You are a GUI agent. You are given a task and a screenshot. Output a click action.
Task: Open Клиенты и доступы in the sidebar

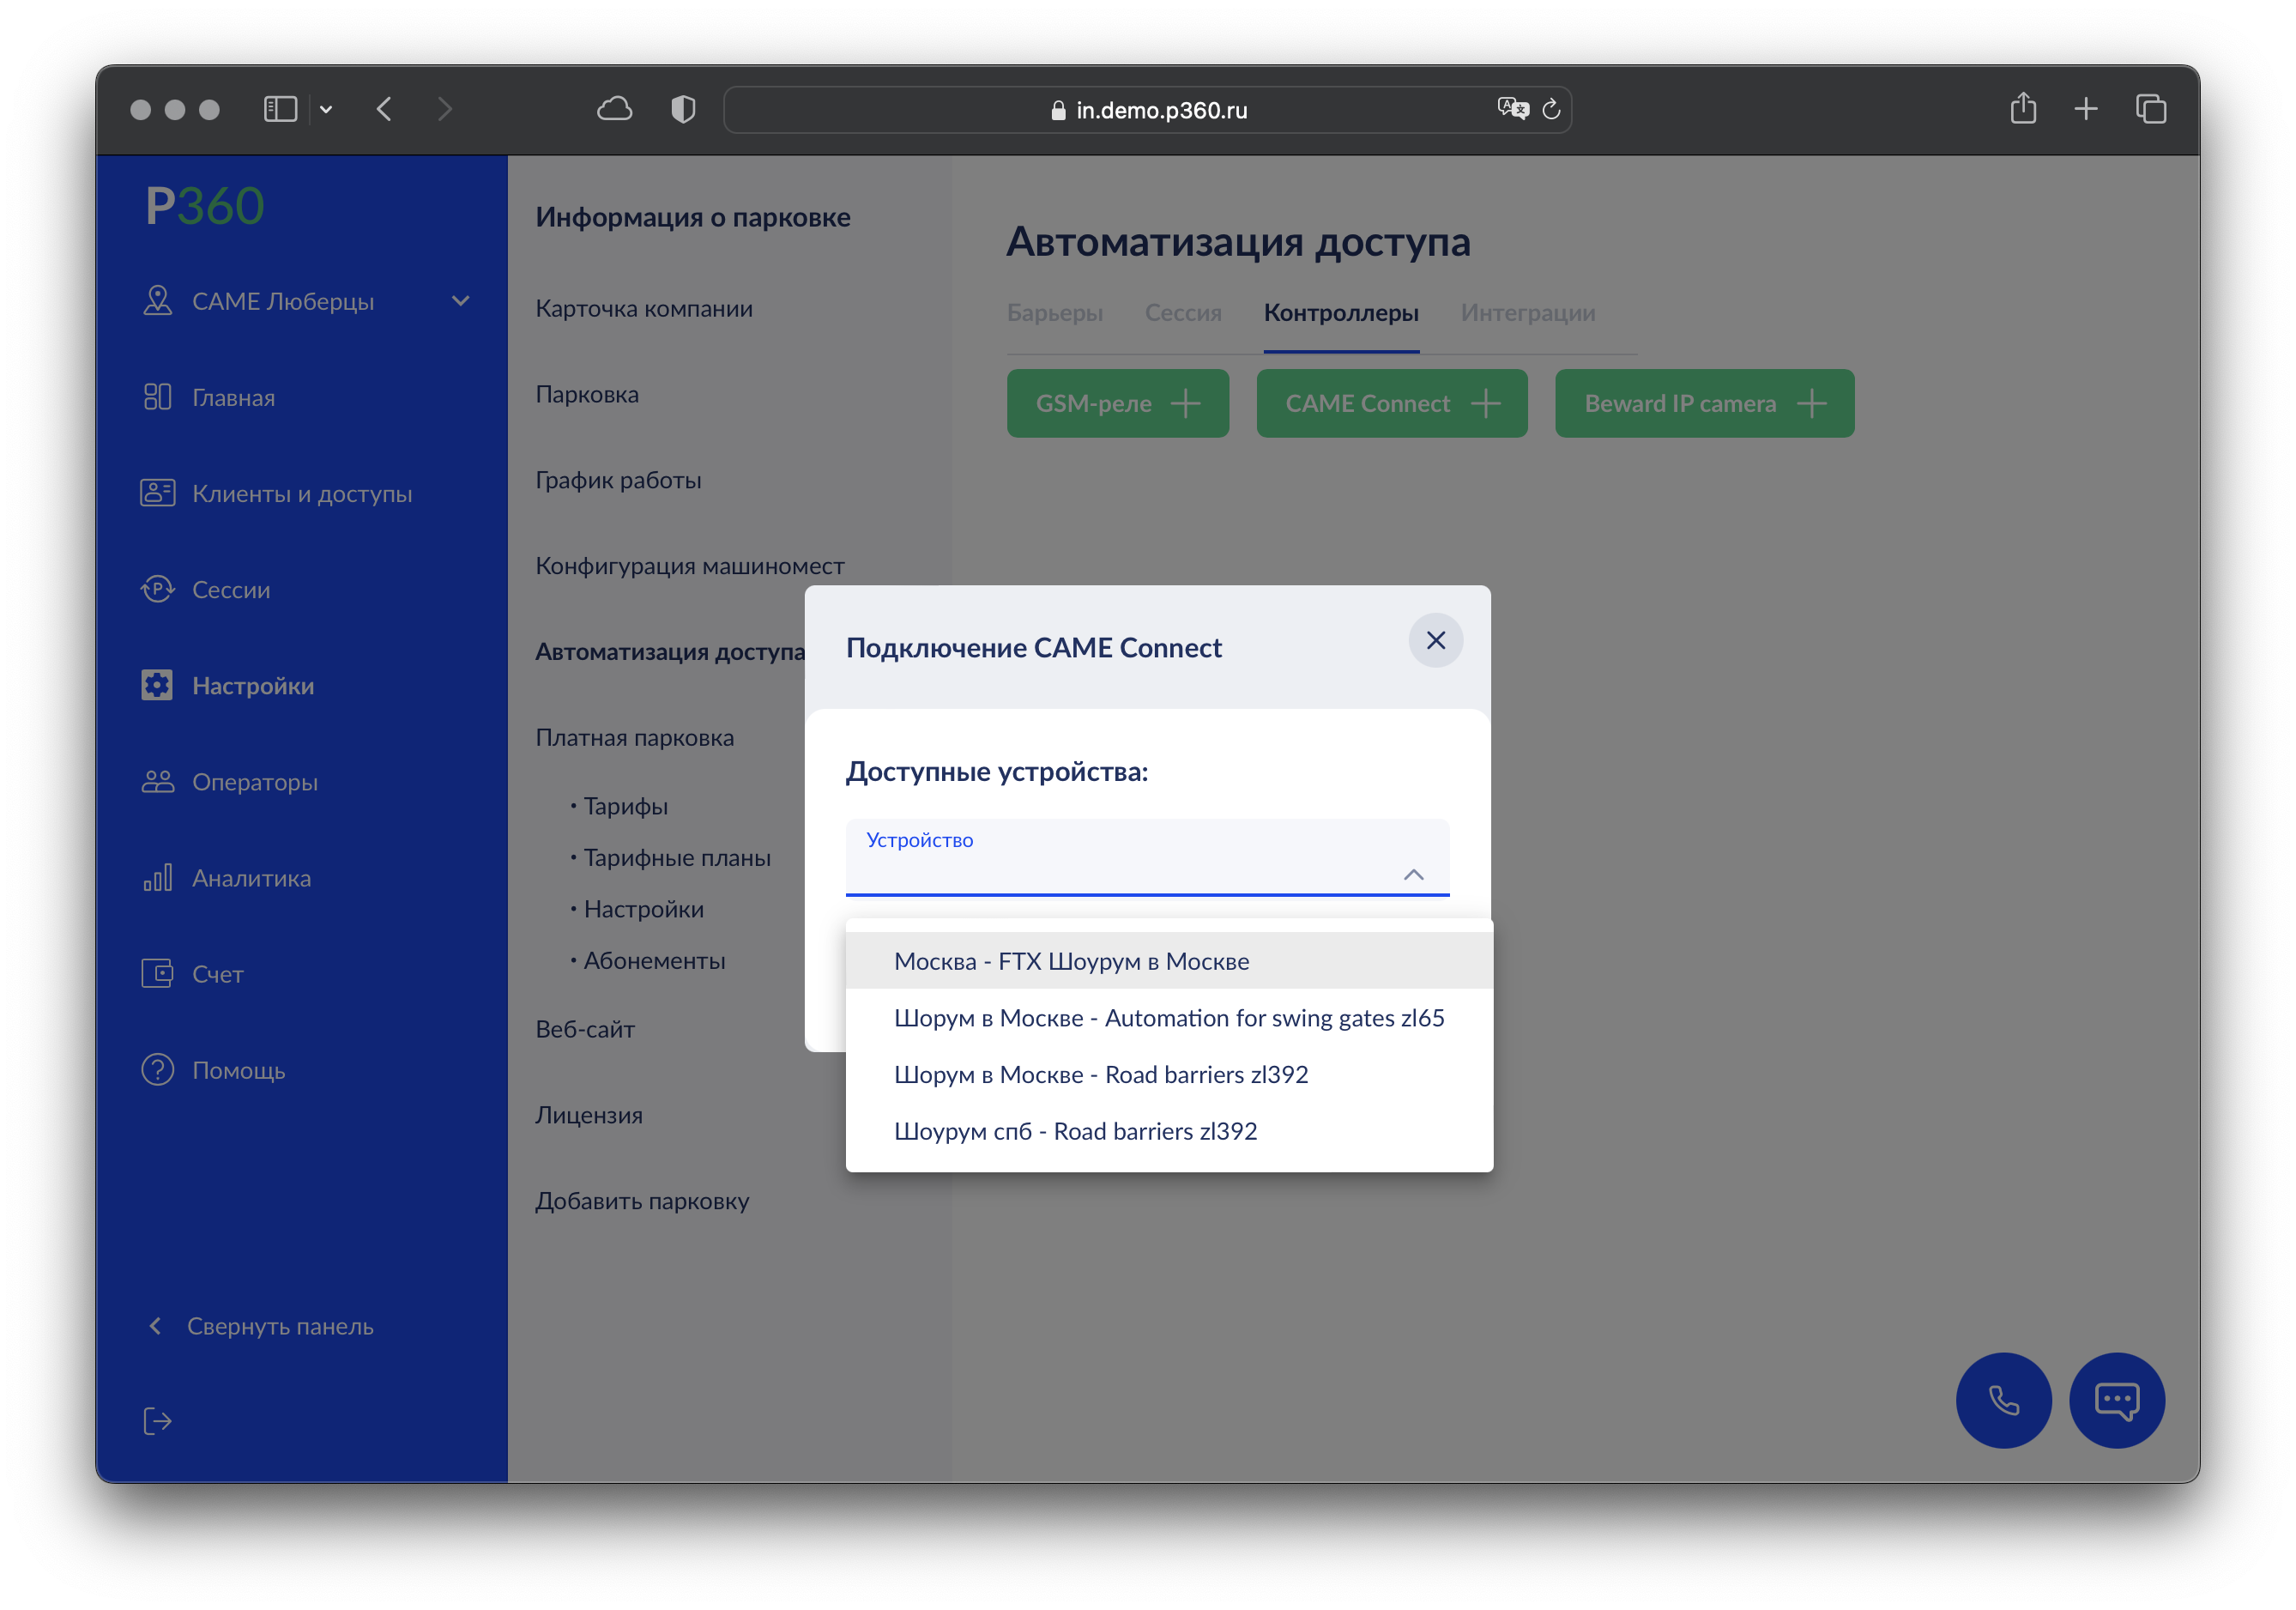301,493
